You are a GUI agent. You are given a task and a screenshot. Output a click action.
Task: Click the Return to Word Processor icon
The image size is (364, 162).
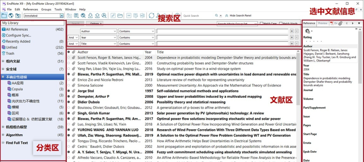(x=143, y=16)
